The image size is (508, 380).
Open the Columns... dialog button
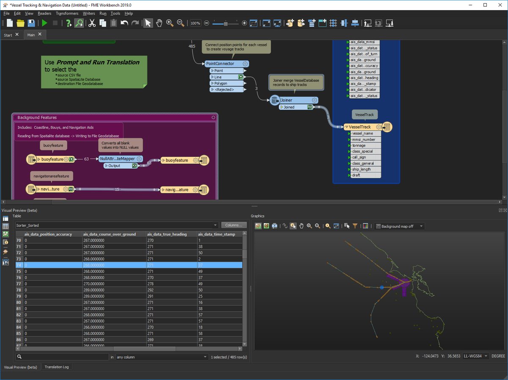click(234, 225)
